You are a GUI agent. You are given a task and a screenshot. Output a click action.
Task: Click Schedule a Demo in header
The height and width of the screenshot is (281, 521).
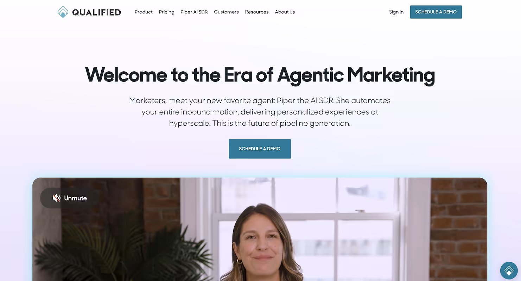pyautogui.click(x=436, y=12)
